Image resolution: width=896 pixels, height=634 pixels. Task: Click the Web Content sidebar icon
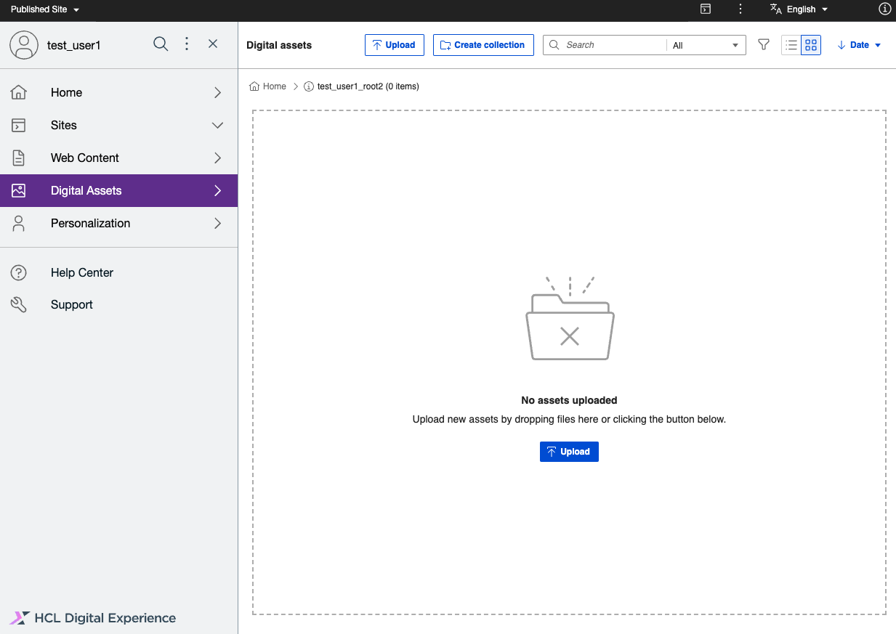[19, 158]
